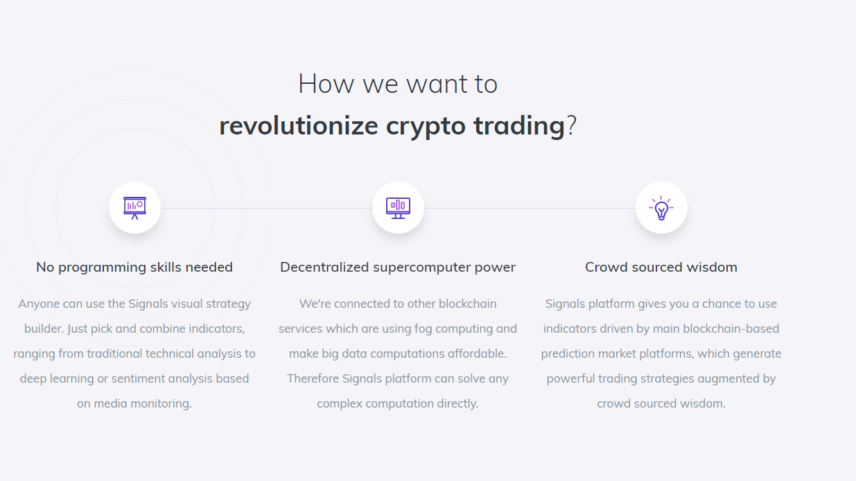856x481 pixels.
Task: Click the connector line between first and second icons
Action: point(266,208)
